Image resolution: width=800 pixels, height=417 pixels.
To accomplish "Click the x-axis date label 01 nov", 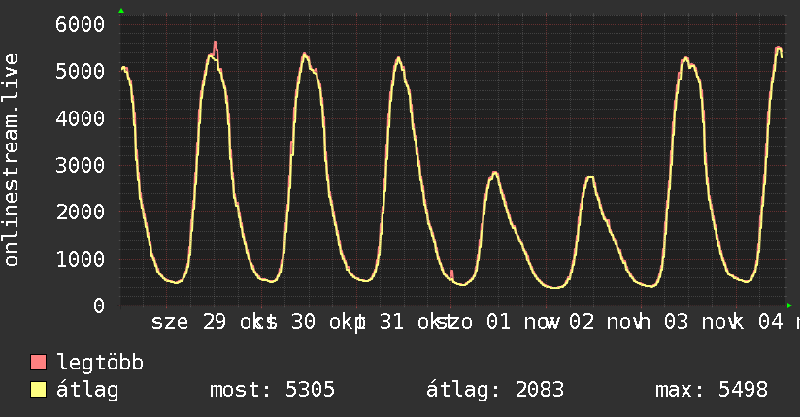I will [523, 322].
